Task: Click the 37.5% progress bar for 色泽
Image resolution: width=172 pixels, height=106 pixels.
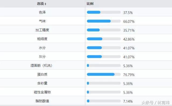Action: tap(104, 12)
